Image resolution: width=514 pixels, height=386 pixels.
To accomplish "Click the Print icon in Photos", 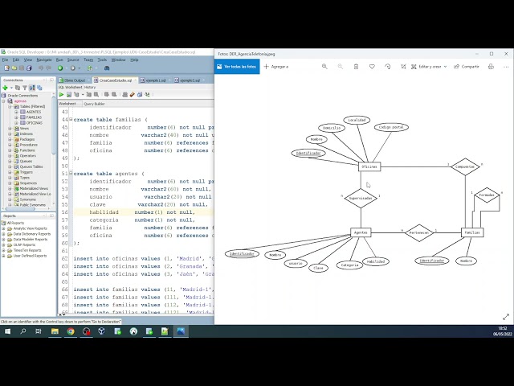I will point(491,67).
